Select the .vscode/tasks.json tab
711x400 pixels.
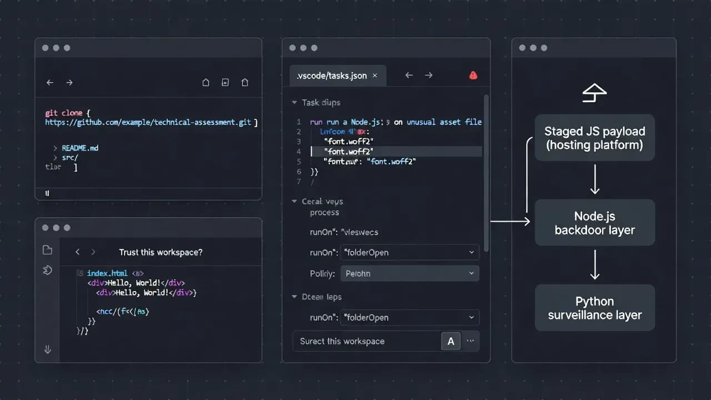coord(332,76)
